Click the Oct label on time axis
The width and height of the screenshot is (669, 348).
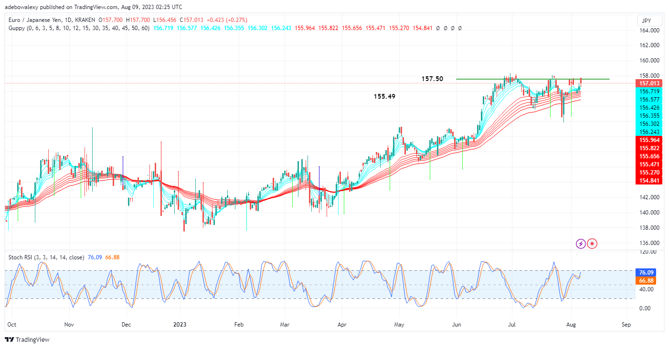(x=12, y=325)
